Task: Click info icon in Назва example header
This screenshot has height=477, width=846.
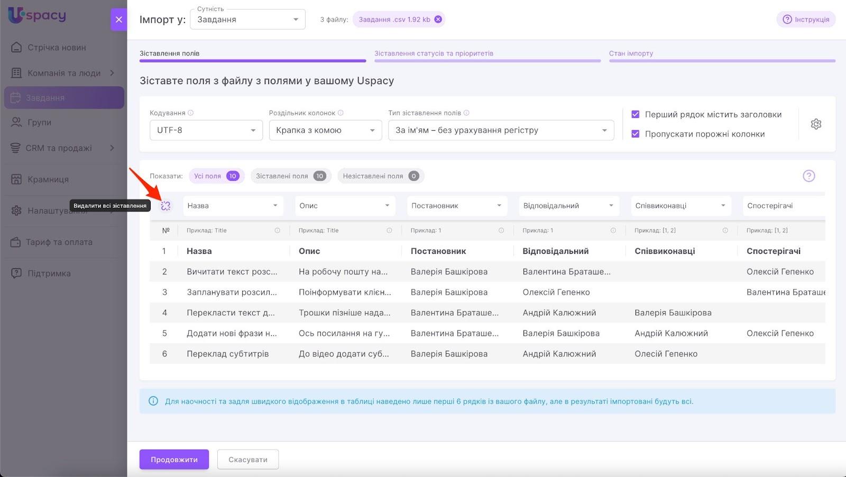Action: (x=277, y=231)
